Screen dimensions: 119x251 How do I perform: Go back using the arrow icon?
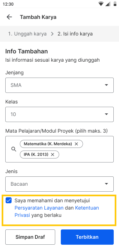click(x=9, y=17)
